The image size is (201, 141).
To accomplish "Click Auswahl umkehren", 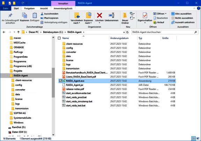I will pos(183,22).
